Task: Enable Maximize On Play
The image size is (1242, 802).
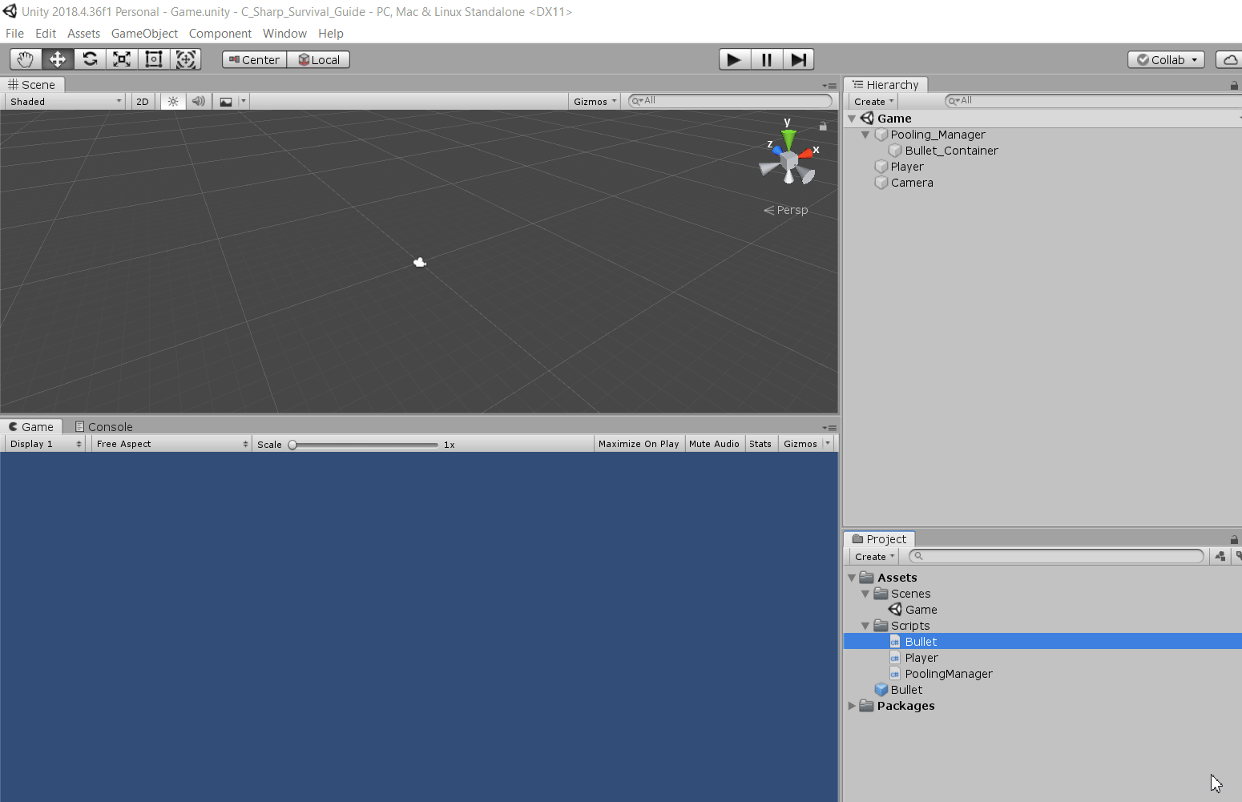Action: [639, 444]
